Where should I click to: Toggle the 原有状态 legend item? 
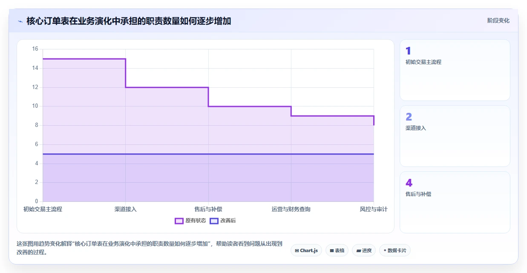pyautogui.click(x=190, y=221)
